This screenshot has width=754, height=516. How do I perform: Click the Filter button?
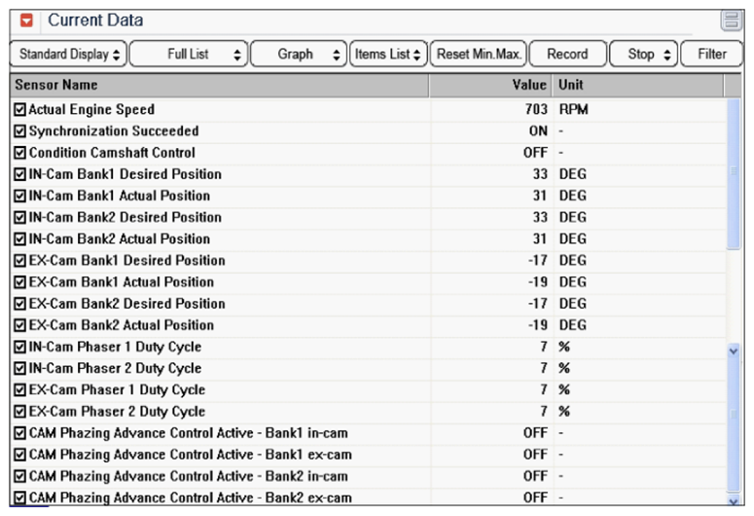(711, 55)
